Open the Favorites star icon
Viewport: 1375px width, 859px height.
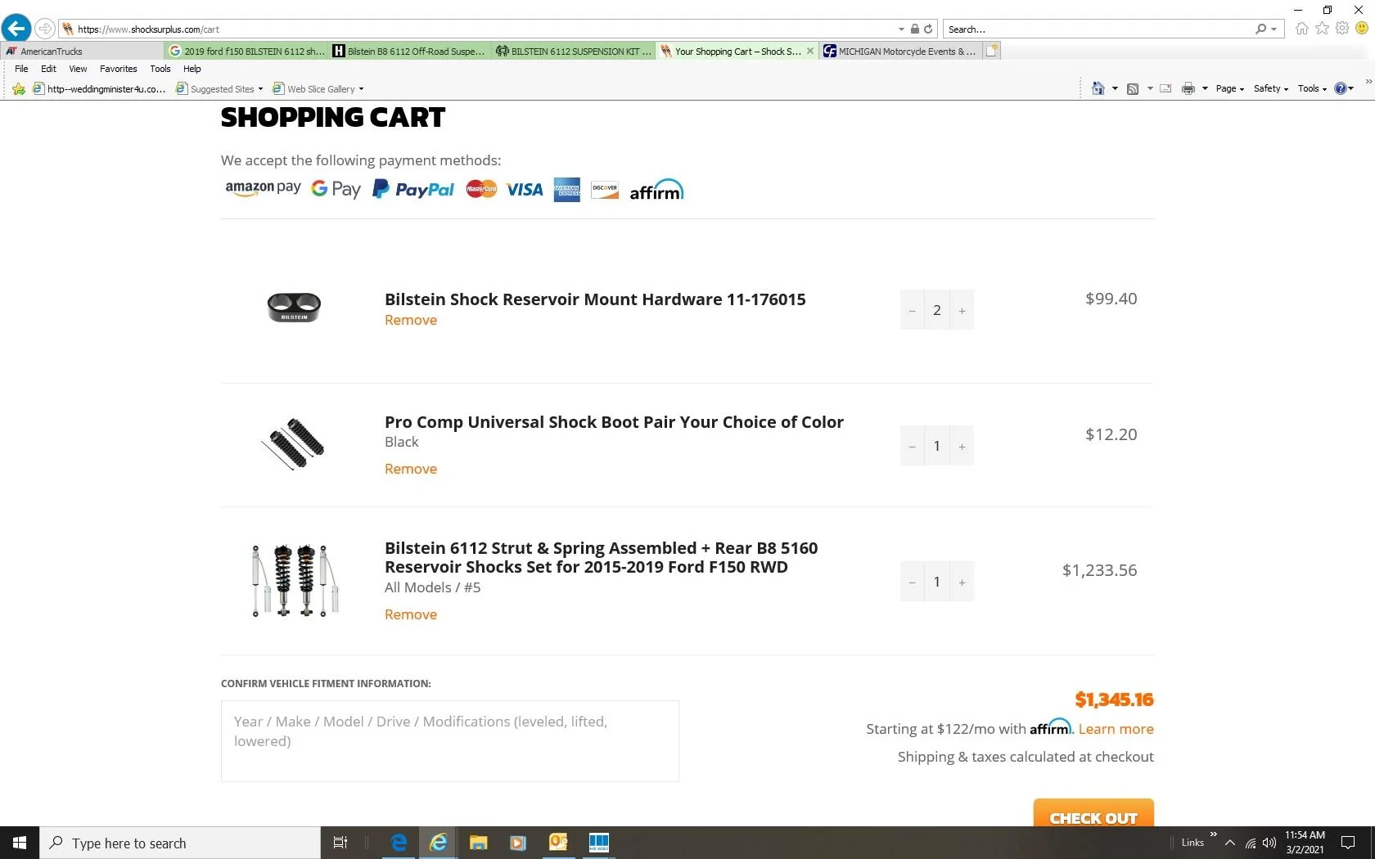(x=1322, y=29)
